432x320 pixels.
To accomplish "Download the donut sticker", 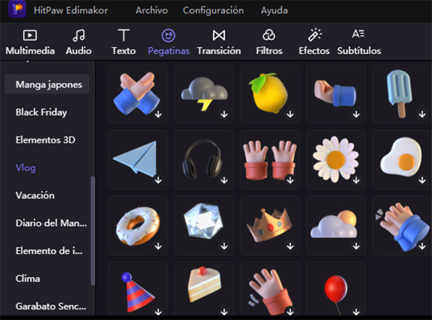I will coord(158,246).
